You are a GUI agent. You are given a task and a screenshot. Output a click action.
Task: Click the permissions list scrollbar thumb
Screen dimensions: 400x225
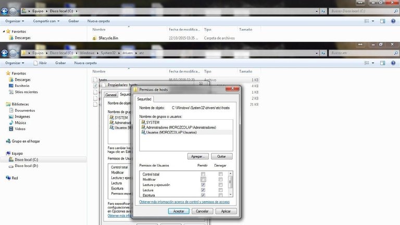pyautogui.click(x=230, y=182)
